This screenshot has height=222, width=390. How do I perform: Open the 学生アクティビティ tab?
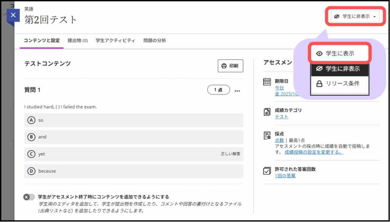coord(115,40)
